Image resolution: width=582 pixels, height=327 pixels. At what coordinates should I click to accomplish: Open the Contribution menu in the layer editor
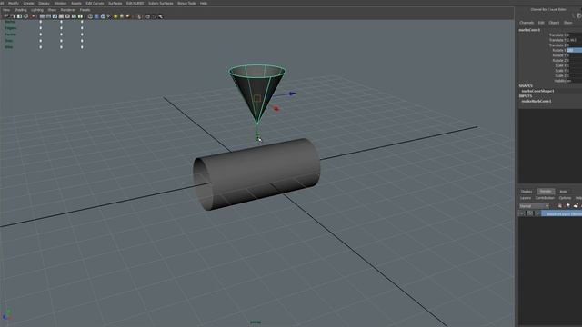tap(545, 198)
